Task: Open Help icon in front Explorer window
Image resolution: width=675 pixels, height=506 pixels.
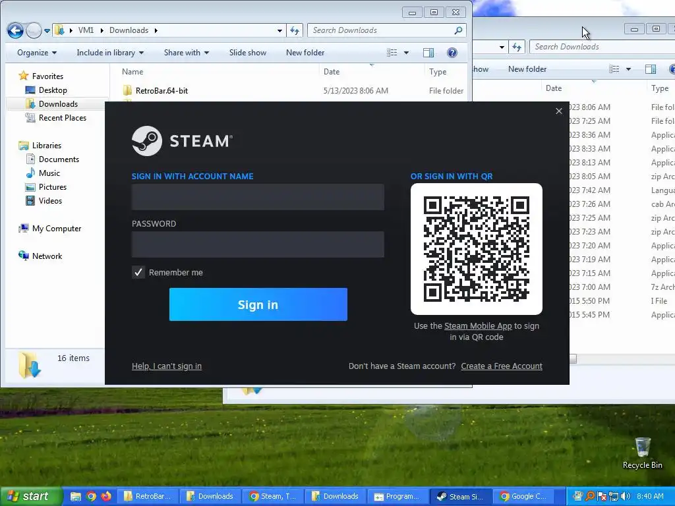Action: click(x=452, y=53)
